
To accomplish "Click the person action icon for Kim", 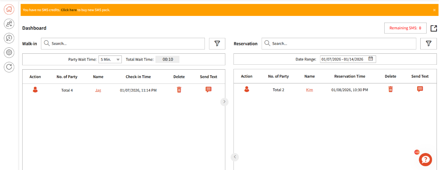I will (247, 89).
